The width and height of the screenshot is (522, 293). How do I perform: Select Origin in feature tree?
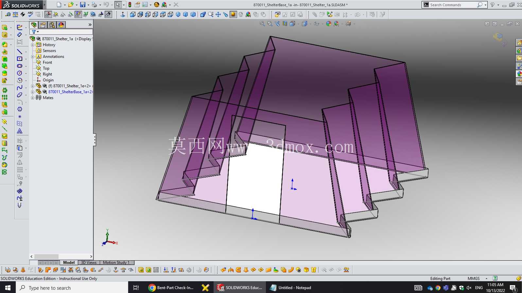(48, 80)
